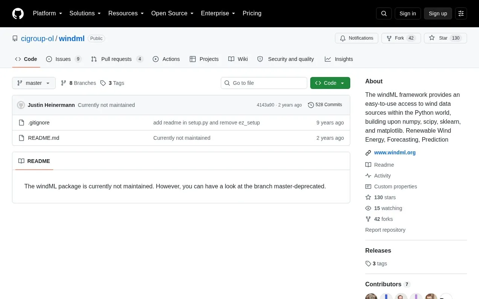Open the Contributors heading link

(x=388, y=284)
